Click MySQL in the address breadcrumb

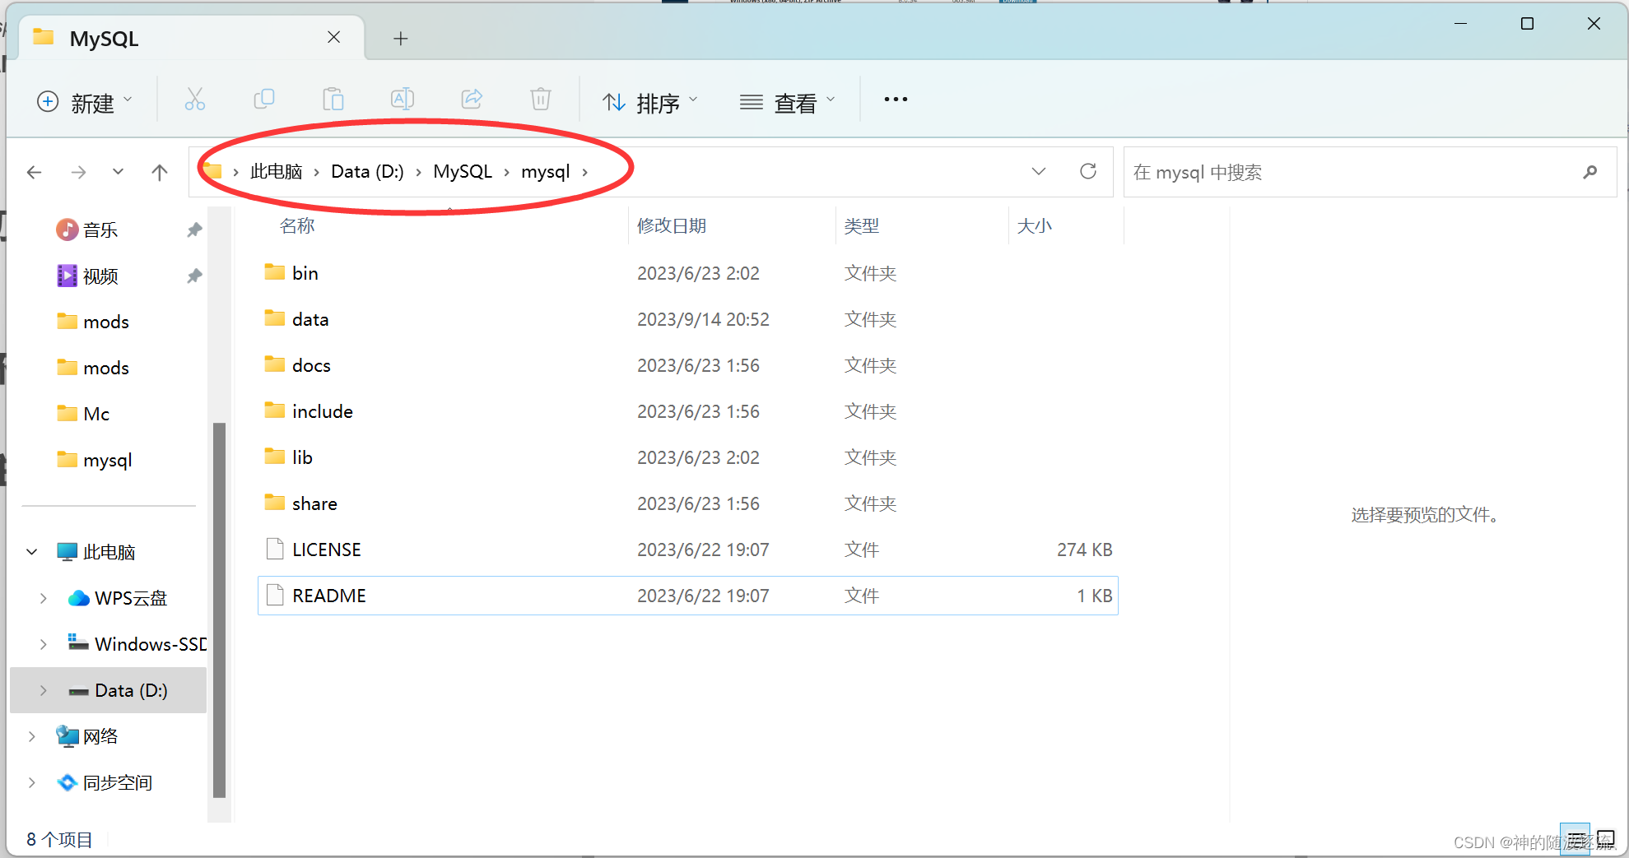pos(463,171)
